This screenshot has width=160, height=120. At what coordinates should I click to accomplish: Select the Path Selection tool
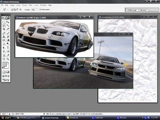click(x=4, y=48)
